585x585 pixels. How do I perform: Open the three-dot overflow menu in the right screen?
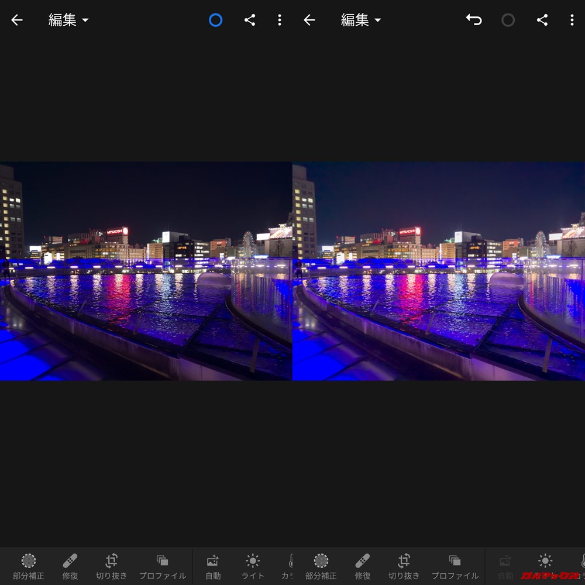[x=572, y=20]
